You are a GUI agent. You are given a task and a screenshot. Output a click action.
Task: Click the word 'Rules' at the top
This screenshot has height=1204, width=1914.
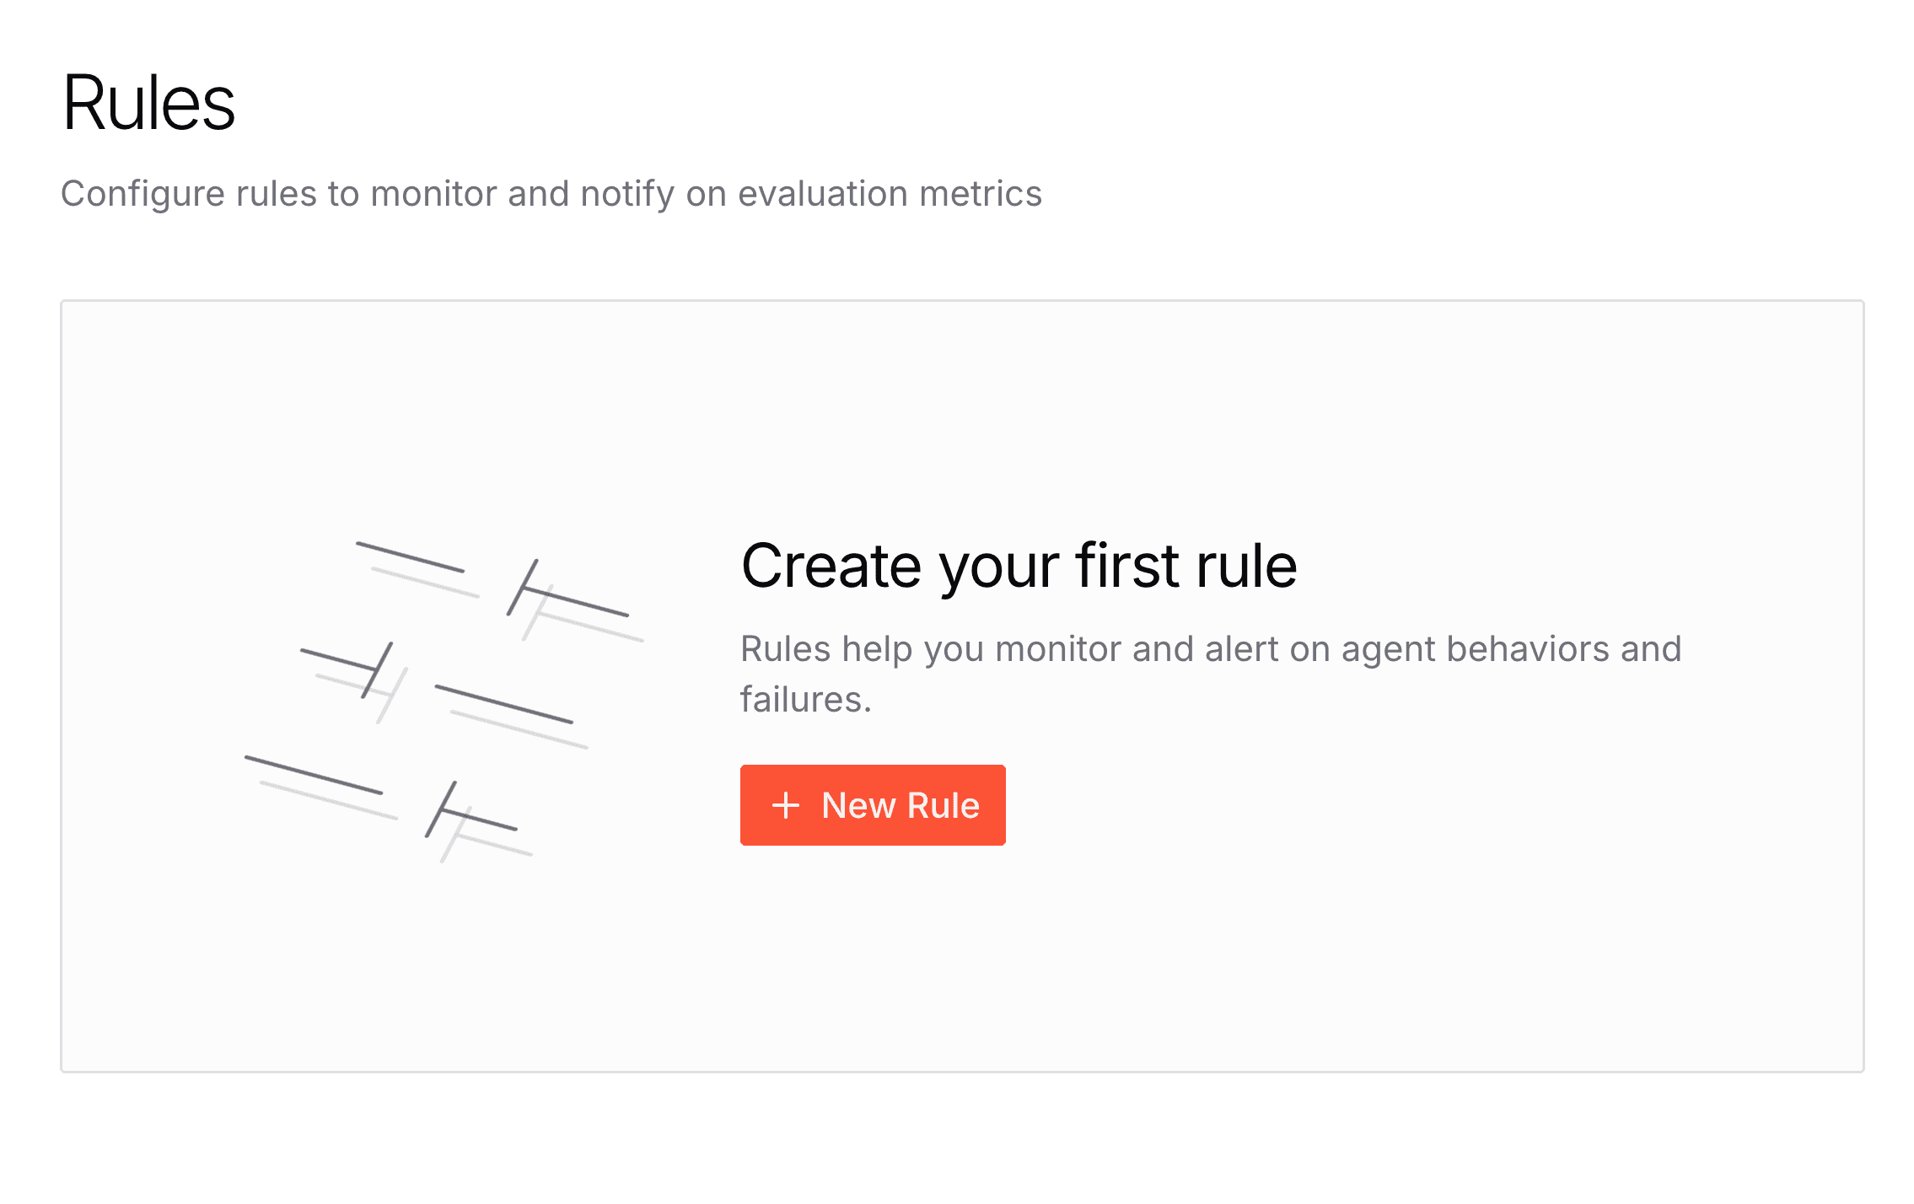pyautogui.click(x=148, y=104)
